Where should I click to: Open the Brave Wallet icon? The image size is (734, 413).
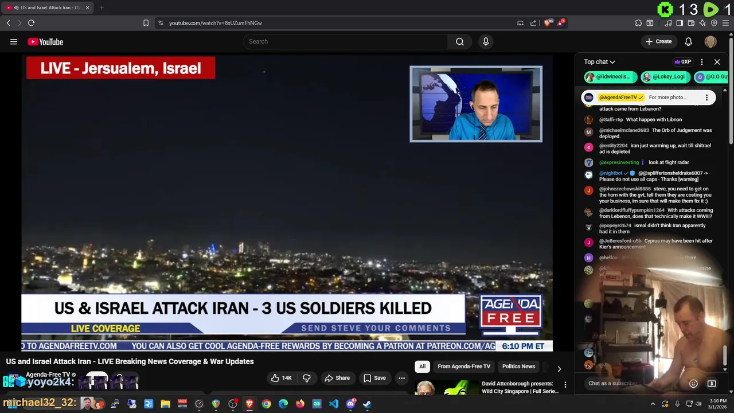(691, 23)
